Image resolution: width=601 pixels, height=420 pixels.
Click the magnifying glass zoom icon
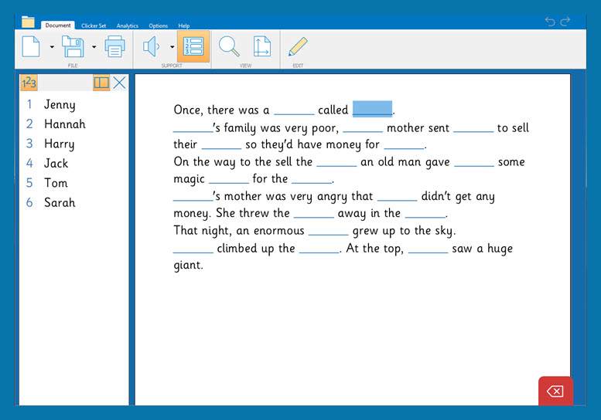[x=229, y=47]
